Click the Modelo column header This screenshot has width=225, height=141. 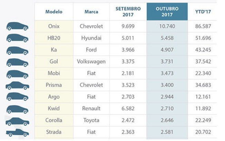54,12
